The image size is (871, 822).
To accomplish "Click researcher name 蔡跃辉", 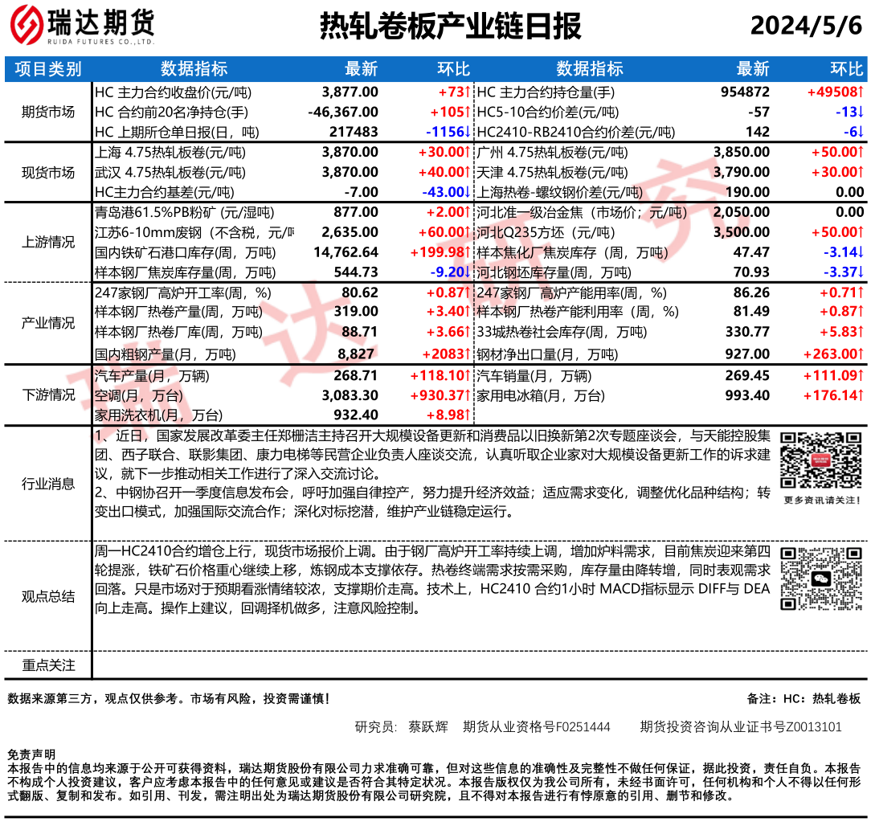I will 427,727.
